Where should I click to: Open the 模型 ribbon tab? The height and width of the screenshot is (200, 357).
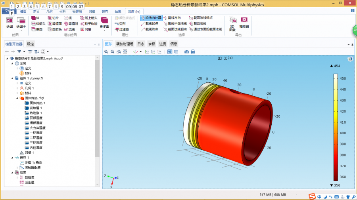click(23, 11)
